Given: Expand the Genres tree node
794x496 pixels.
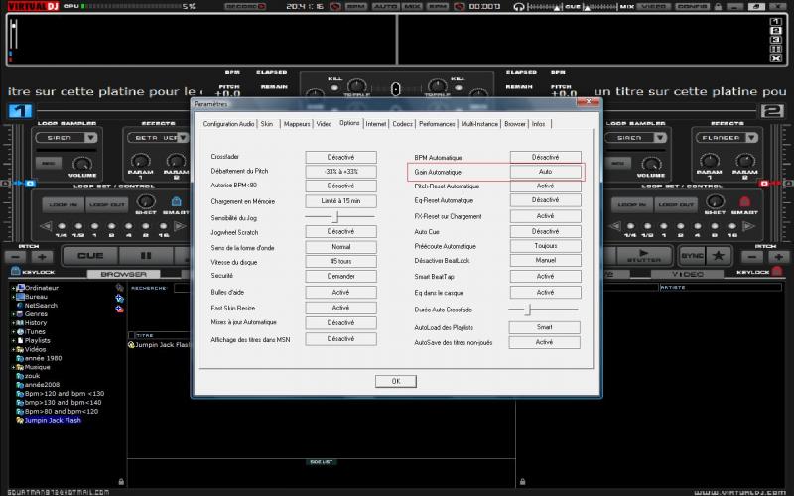Looking at the screenshot, I should (x=13, y=313).
